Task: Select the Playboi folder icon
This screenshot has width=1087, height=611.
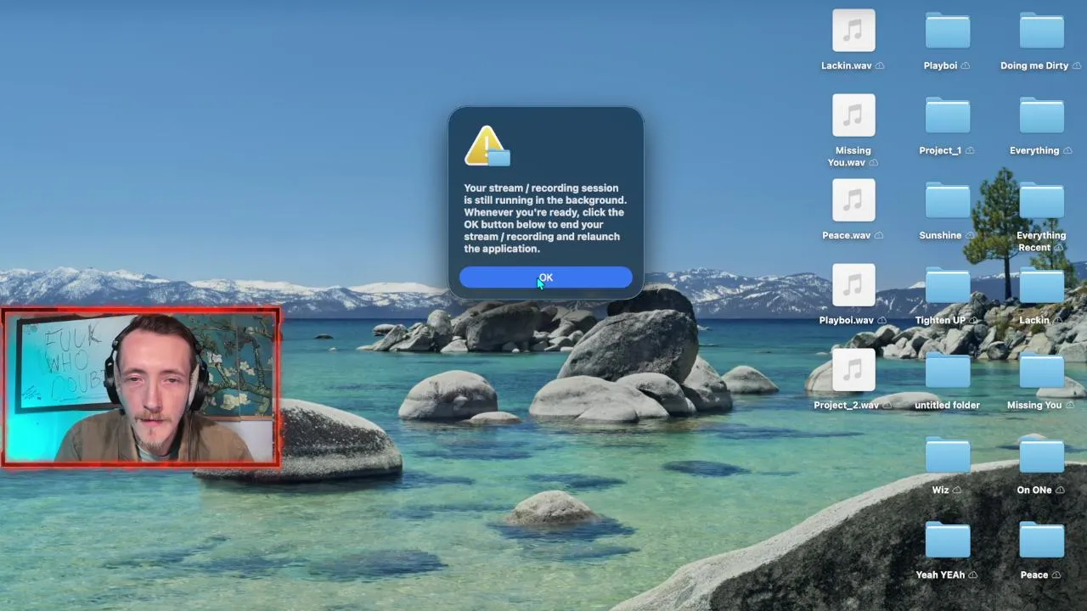Action: 948,31
